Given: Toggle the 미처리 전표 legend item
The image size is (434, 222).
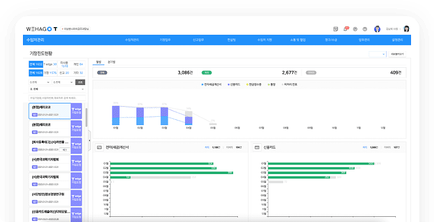Looking at the screenshot, I should (x=290, y=84).
